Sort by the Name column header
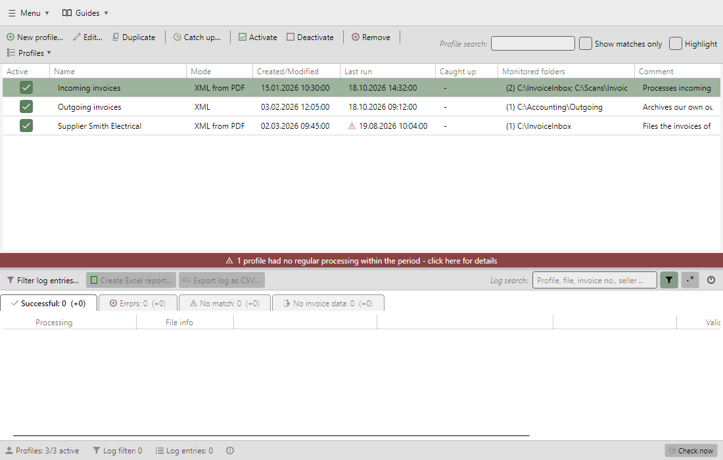723x460 pixels. point(118,72)
